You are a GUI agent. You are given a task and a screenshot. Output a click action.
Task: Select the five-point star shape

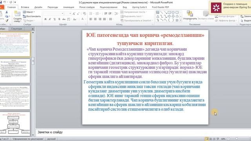click(177, 20)
